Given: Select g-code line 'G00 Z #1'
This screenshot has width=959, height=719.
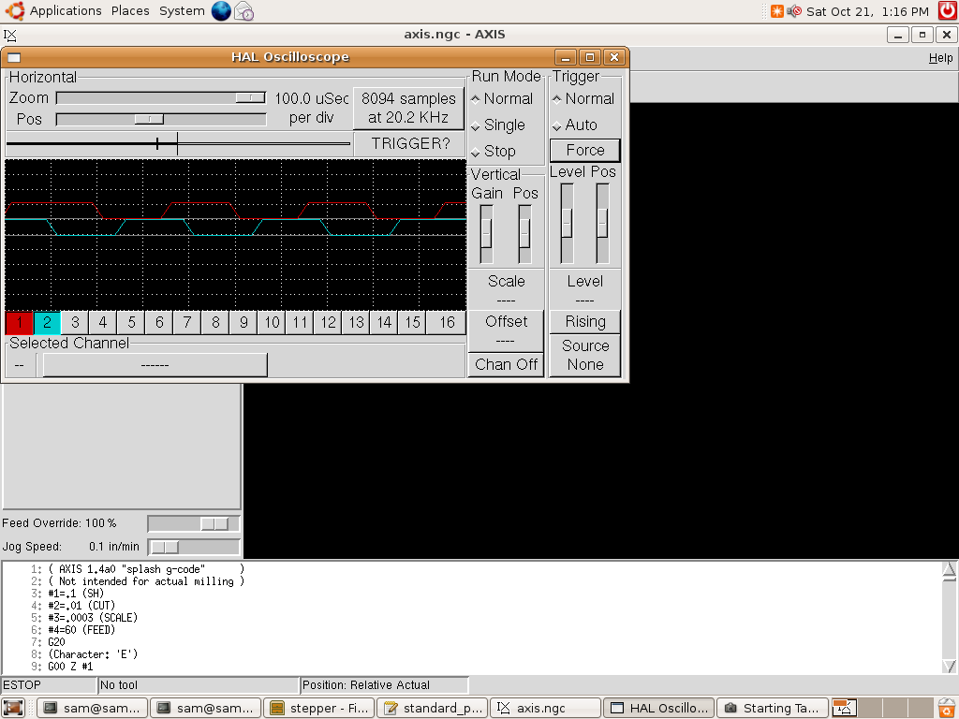Looking at the screenshot, I should [70, 667].
